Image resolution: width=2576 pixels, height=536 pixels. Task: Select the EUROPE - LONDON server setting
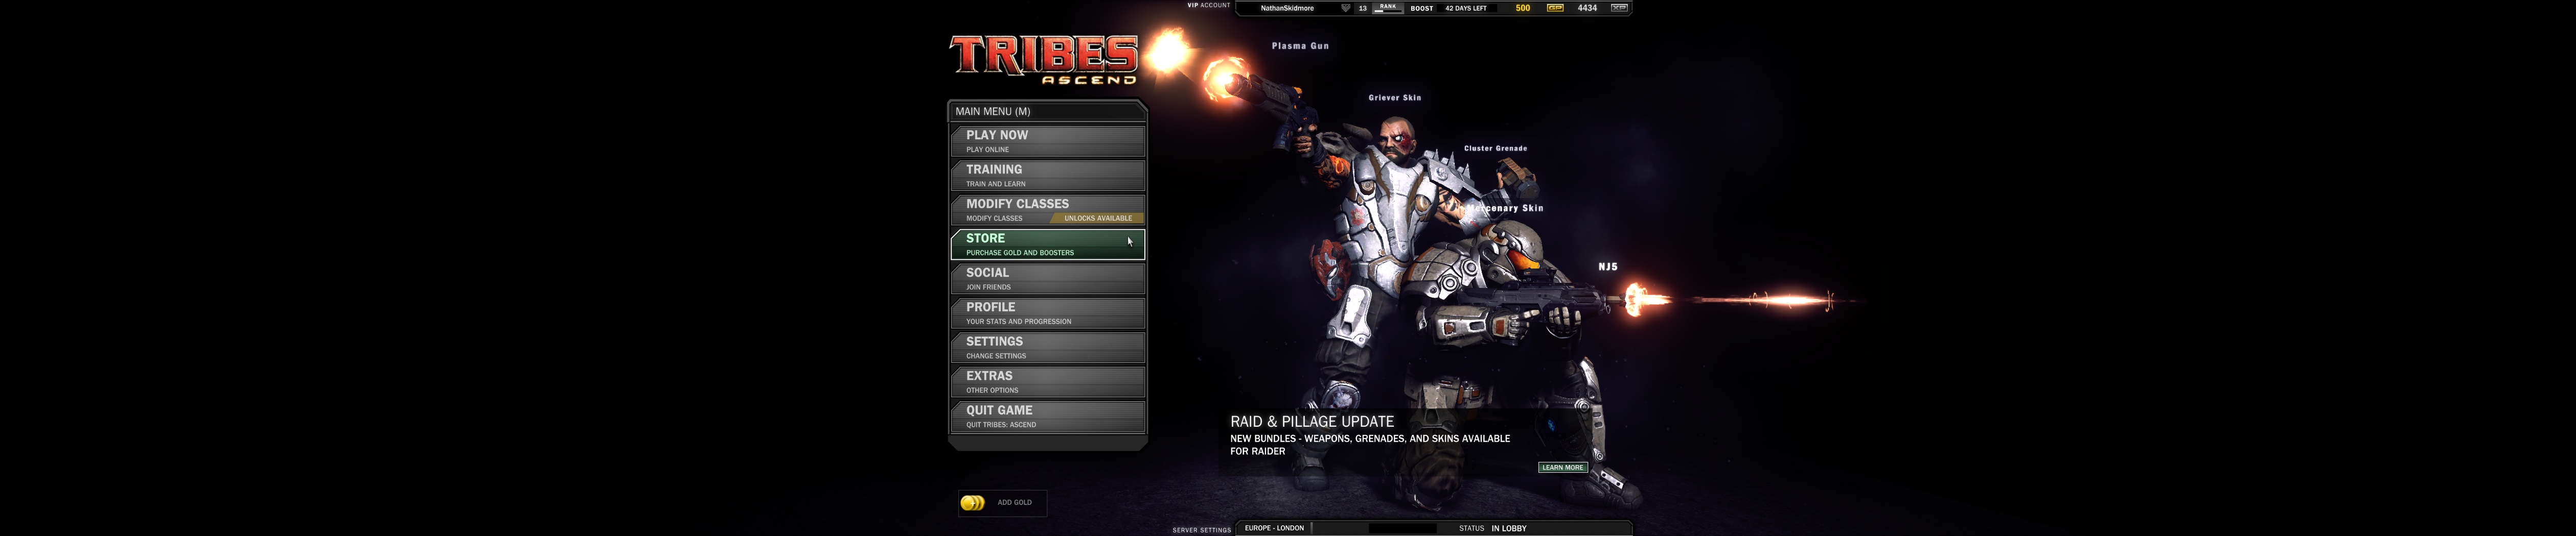(1274, 528)
